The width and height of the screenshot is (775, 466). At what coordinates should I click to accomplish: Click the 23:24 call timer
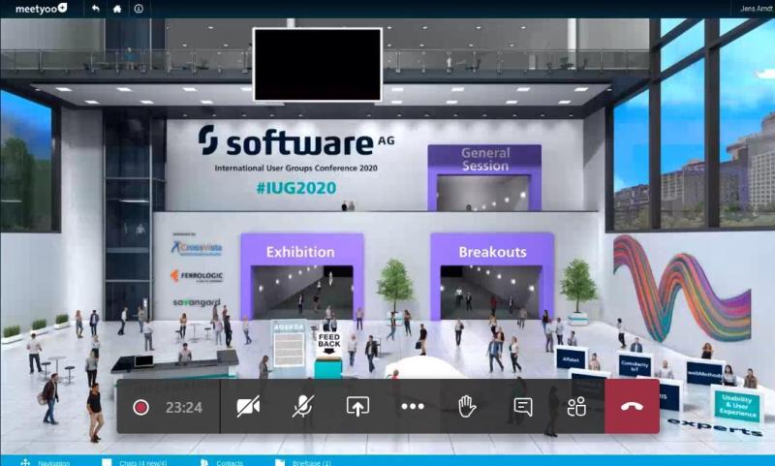point(184,407)
